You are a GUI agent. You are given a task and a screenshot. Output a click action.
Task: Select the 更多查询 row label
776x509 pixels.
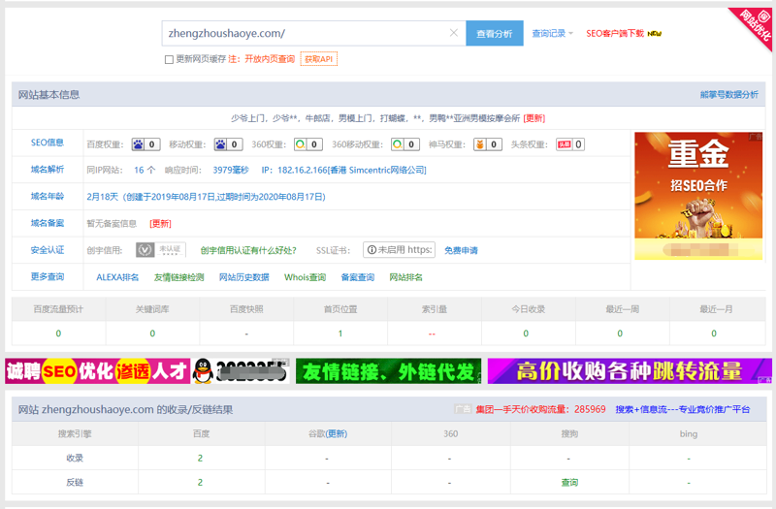pyautogui.click(x=48, y=276)
